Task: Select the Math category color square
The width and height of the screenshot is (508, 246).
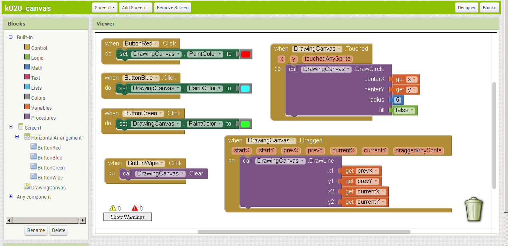Action: point(27,67)
